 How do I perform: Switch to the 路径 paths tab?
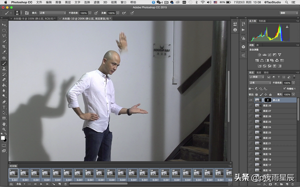[x=266, y=72]
